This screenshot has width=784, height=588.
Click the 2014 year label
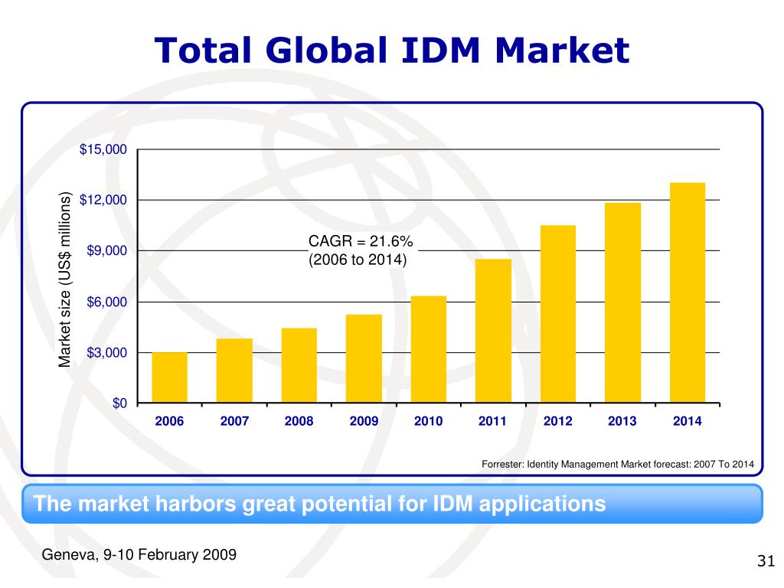pyautogui.click(x=687, y=421)
